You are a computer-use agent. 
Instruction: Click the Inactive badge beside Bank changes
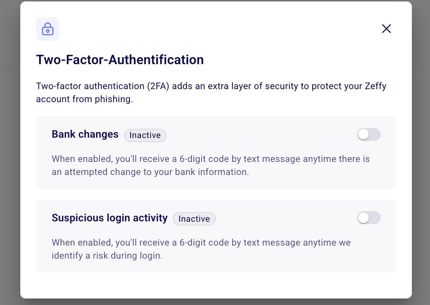pos(145,135)
